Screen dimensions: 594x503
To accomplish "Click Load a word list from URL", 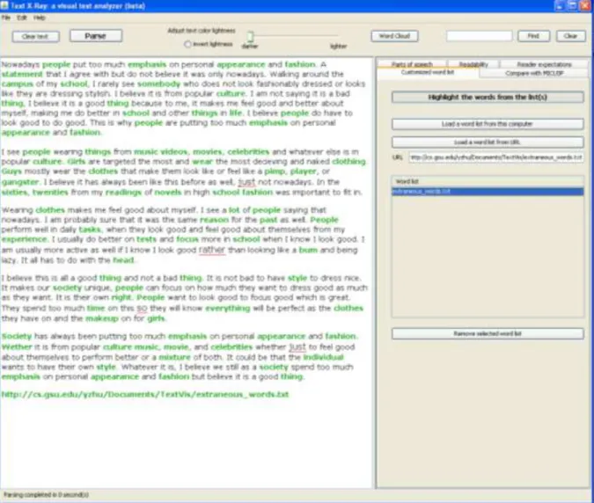I will coord(488,142).
